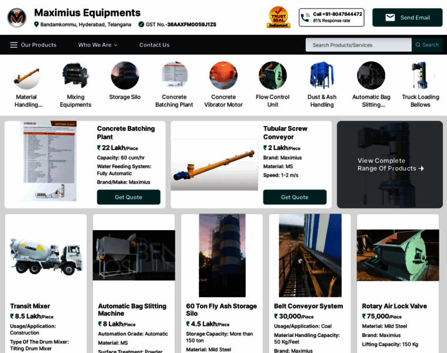Click the ₹ 30,000/Piece price
The height and width of the screenshot is (353, 447).
293,316
